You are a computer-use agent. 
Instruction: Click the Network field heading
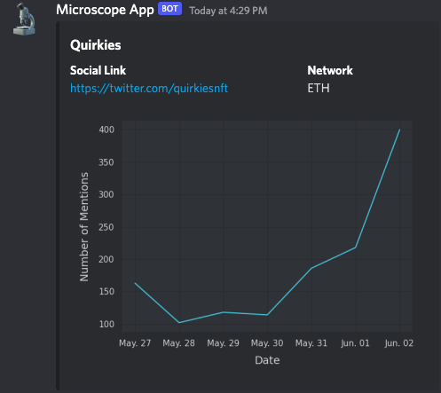(330, 70)
